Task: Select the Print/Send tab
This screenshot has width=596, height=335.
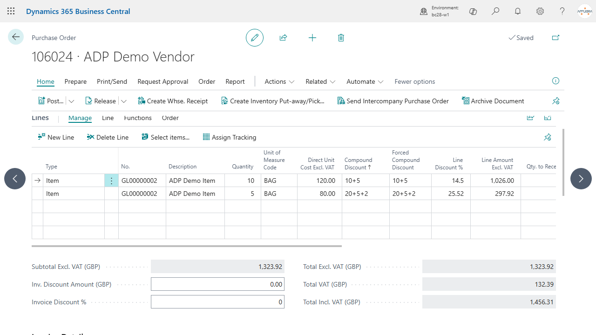Action: tap(112, 81)
